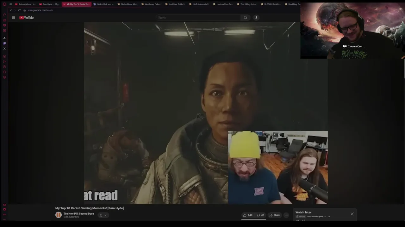
Task: Switch to the Watch Rick and M tab
Action: tap(103, 4)
